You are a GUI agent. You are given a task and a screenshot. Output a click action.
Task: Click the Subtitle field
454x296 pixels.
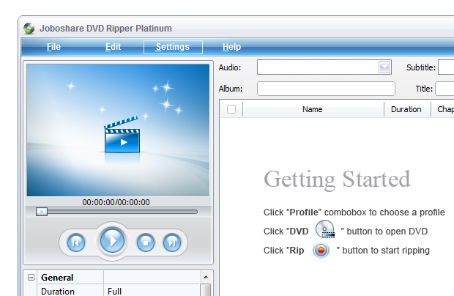click(446, 67)
